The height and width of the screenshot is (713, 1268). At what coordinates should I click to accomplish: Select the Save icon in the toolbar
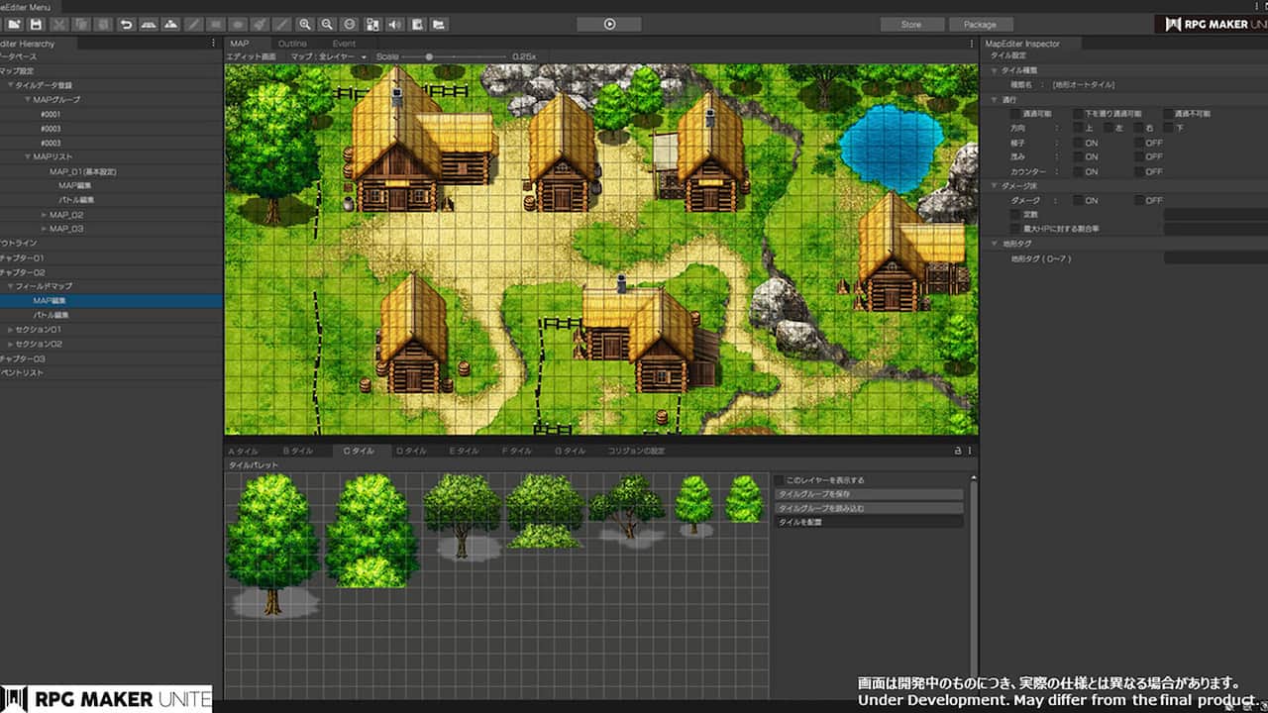35,25
